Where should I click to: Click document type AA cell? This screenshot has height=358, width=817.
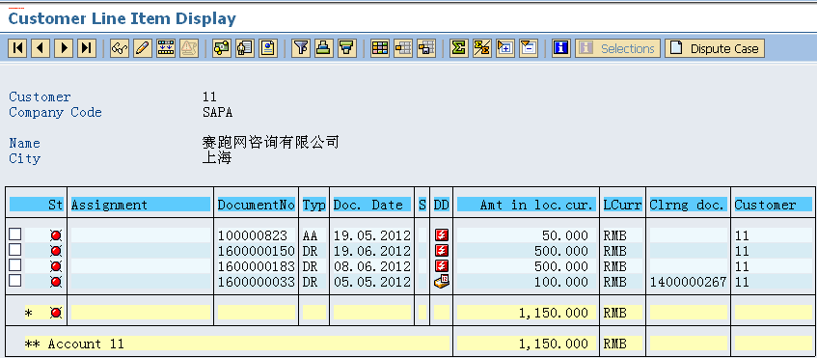point(314,235)
